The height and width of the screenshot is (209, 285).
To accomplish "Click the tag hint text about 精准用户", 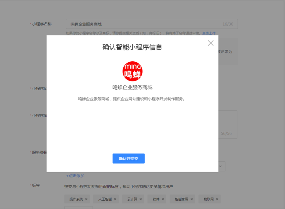I will point(119,186).
